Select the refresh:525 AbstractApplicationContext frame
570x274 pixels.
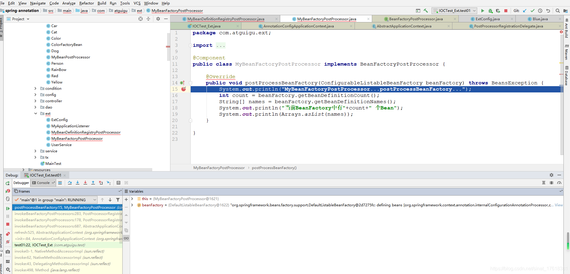click(67, 233)
